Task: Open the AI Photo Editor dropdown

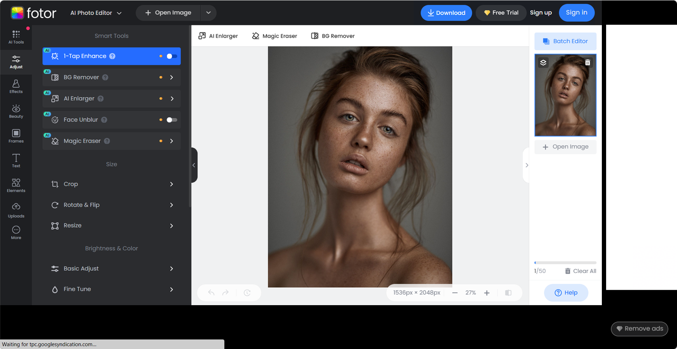Action: coord(96,13)
